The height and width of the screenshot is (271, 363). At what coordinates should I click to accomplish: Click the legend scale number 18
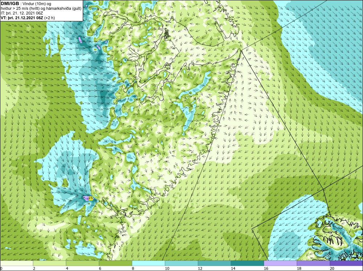299,268
